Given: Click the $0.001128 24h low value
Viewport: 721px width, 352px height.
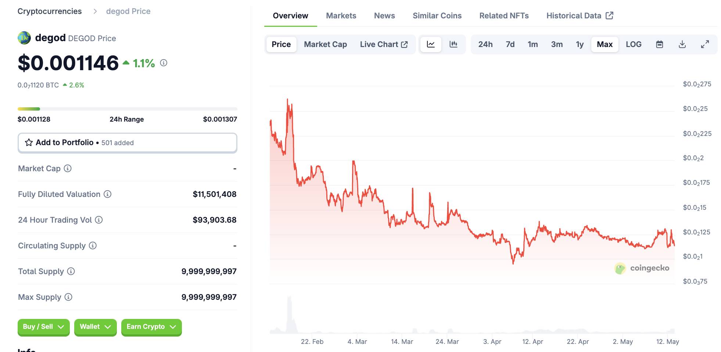Looking at the screenshot, I should [34, 119].
